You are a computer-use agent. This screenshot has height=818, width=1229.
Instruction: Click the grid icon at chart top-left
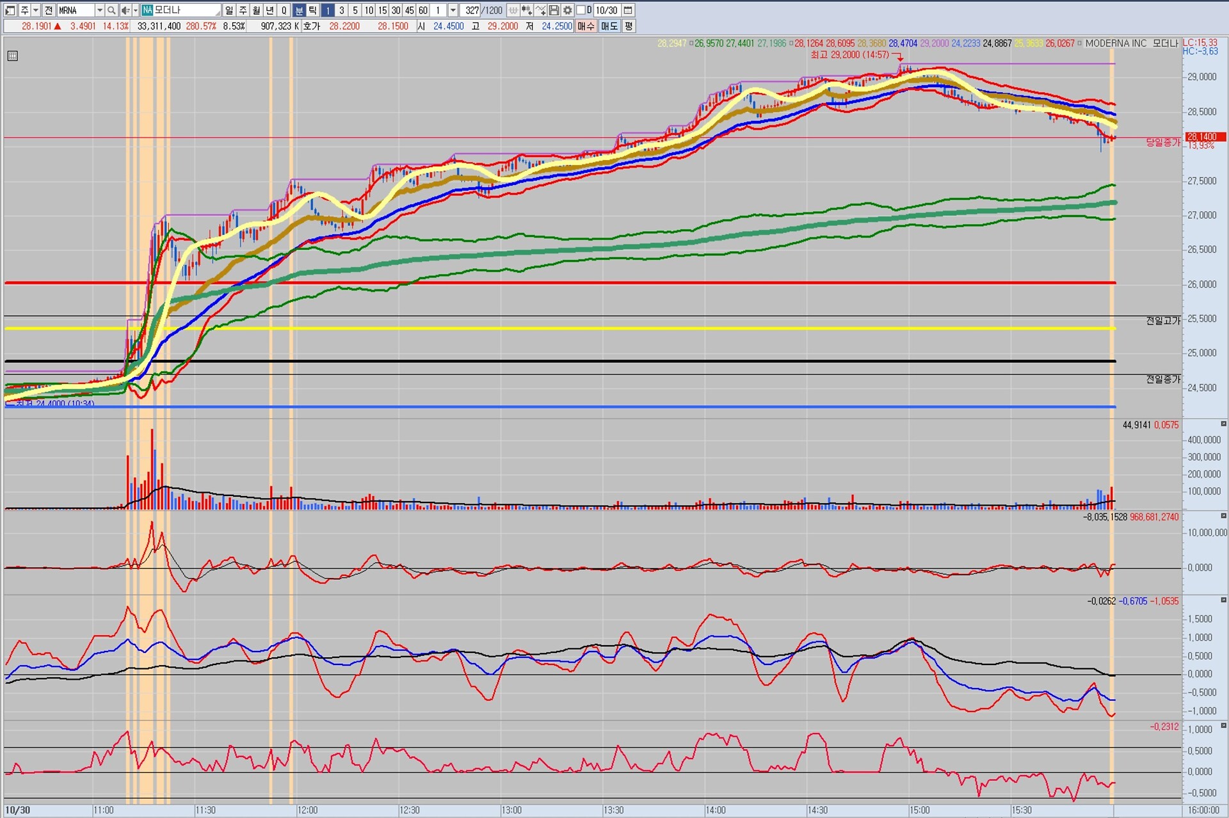pyautogui.click(x=12, y=56)
